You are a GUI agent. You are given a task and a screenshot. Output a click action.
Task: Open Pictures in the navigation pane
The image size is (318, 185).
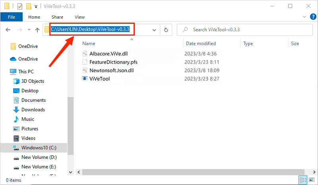[30, 129]
